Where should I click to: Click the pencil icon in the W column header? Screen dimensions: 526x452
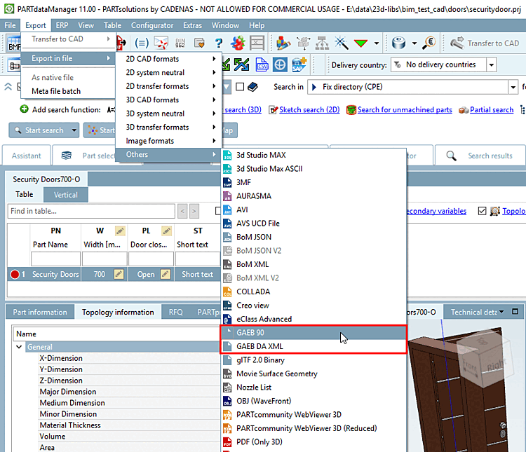tap(119, 231)
